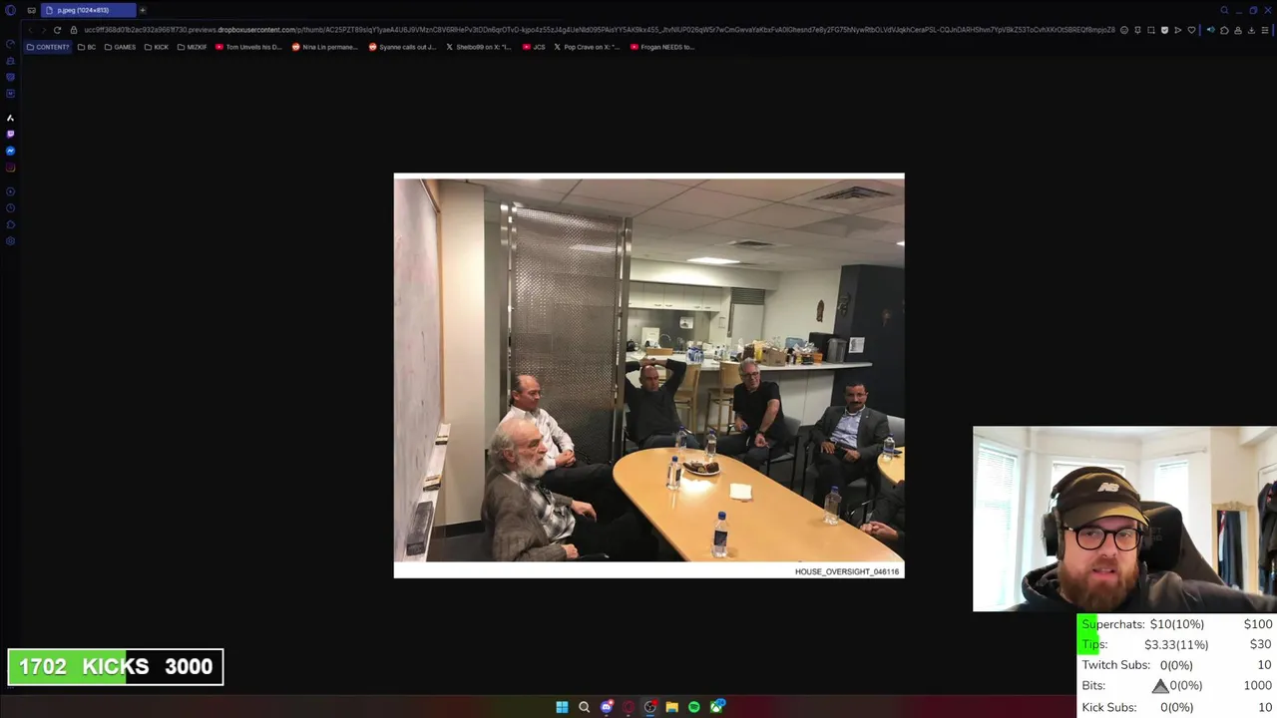Open 'Frogan NEEDS to...' bookmark
The height and width of the screenshot is (718, 1277).
[x=662, y=47]
